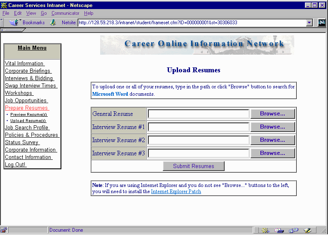Open the Communicator menu
This screenshot has height=235, width=328.
point(65,13)
